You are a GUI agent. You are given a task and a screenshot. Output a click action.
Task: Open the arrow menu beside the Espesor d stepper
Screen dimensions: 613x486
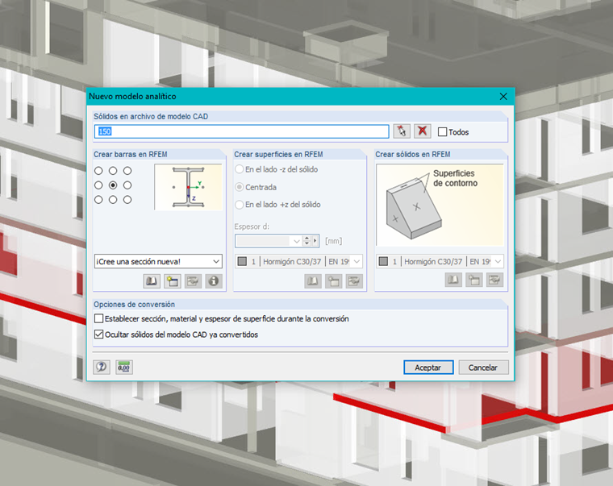click(x=315, y=241)
